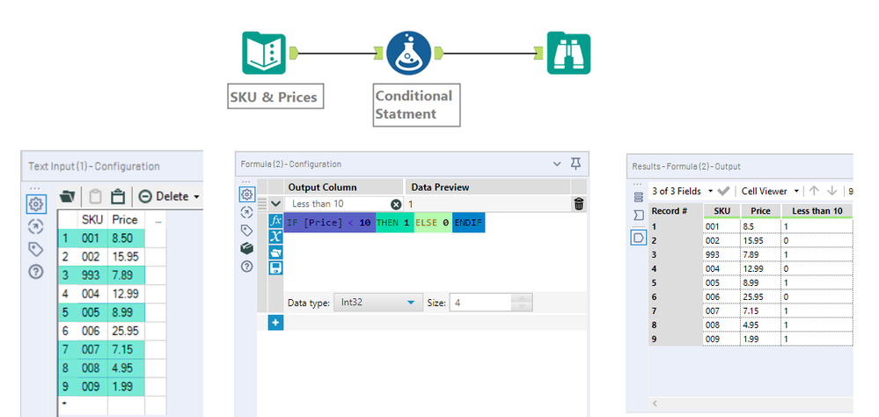
Task: Open the X columns and constants list
Action: [x=275, y=237]
